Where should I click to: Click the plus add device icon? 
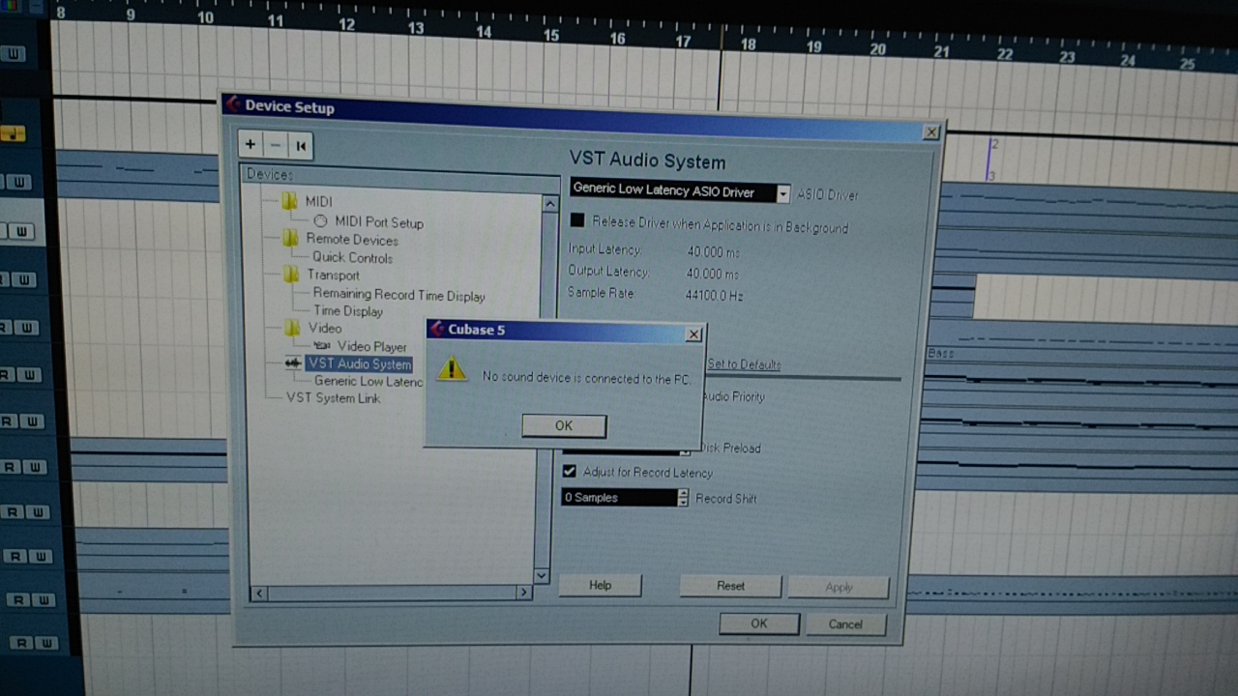pyautogui.click(x=251, y=145)
